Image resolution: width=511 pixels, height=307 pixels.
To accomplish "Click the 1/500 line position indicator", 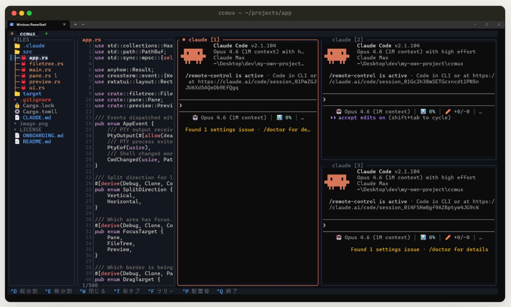I will (x=90, y=285).
